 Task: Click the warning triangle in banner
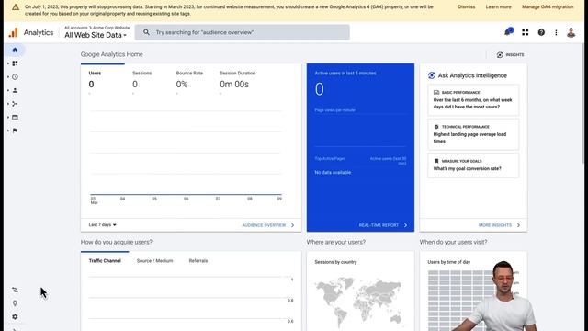point(16,7)
